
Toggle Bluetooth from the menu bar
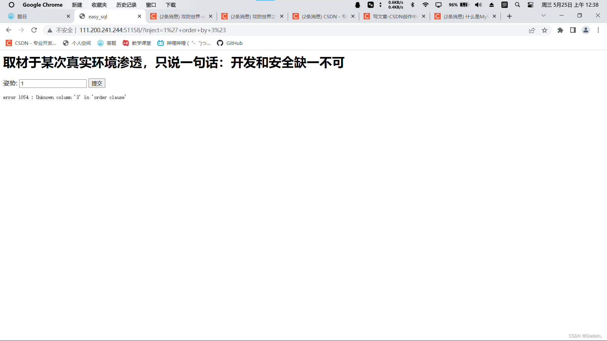(x=413, y=5)
